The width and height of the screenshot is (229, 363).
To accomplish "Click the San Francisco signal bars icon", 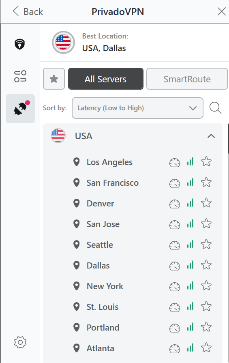I will point(190,182).
